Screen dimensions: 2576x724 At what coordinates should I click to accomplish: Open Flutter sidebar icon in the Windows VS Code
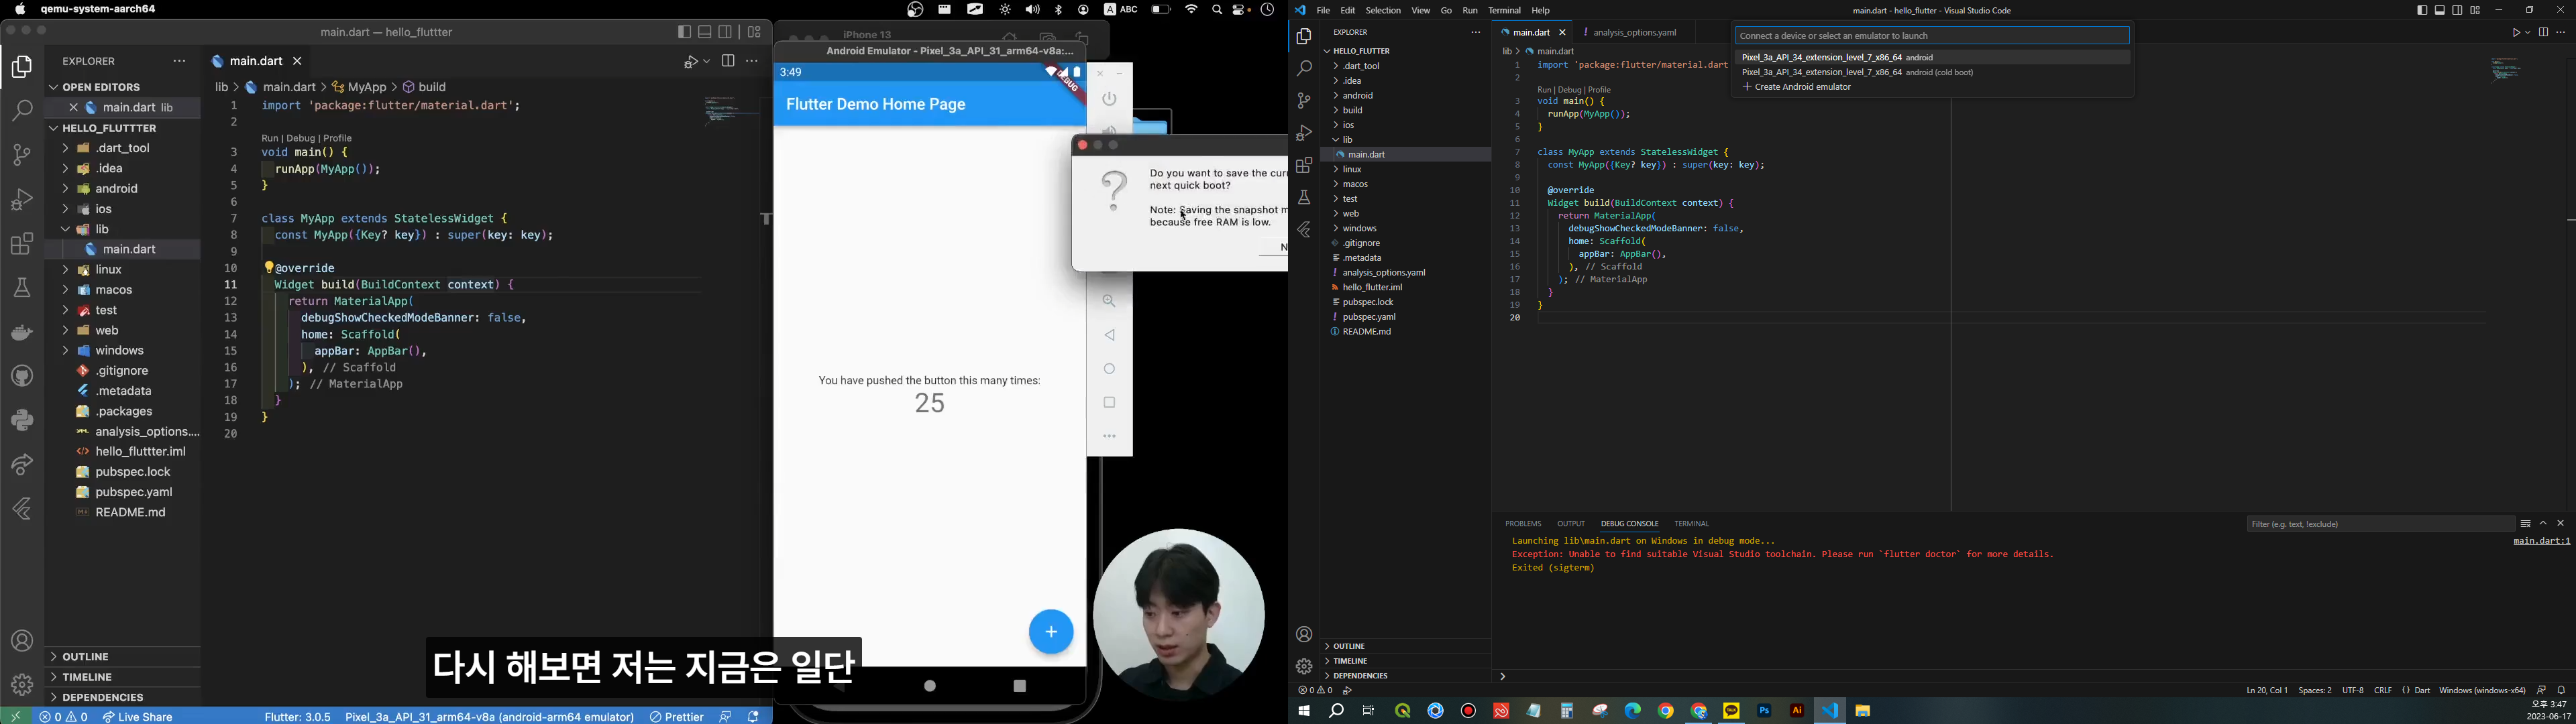point(1304,230)
